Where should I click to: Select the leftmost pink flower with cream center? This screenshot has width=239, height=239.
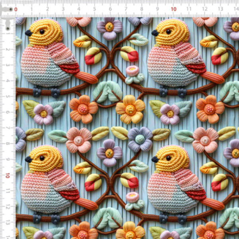pos(78,140)
